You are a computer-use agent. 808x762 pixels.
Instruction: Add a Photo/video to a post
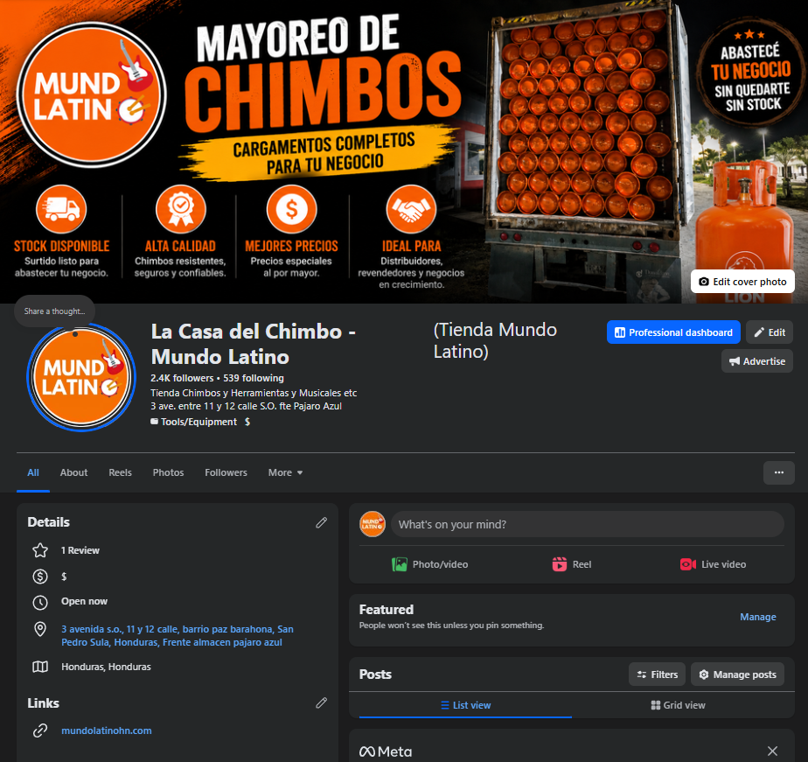[429, 564]
